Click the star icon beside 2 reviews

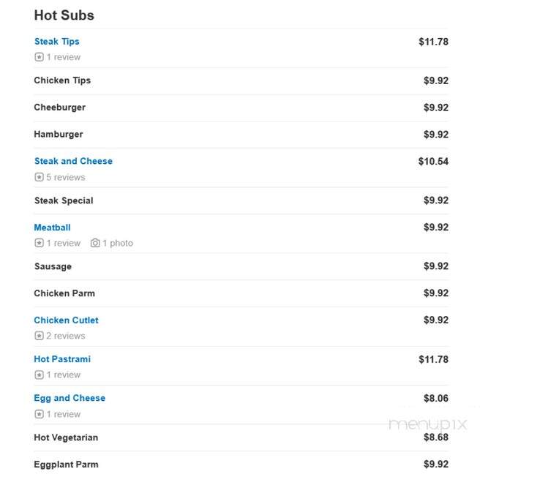point(39,336)
